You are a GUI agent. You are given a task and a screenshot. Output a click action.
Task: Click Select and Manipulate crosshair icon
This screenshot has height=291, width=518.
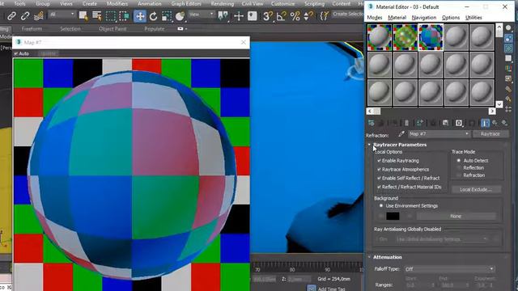tap(239, 16)
